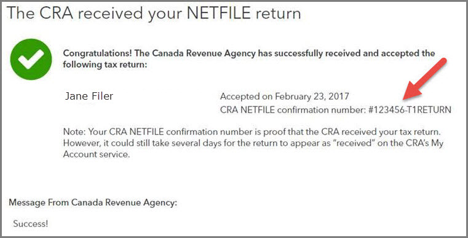Click 'The CRA' at title start
Screen dimensions: 468x238
(40, 13)
